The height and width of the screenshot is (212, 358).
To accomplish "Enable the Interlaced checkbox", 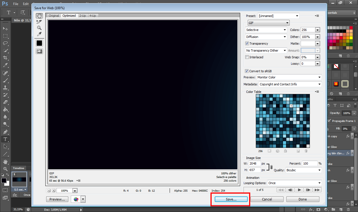I will pos(247,57).
